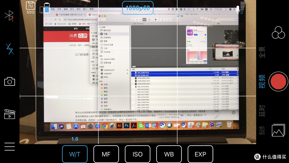Screen dimensions: 289x163
Task: Open the hamburger menu
Action: (10, 147)
